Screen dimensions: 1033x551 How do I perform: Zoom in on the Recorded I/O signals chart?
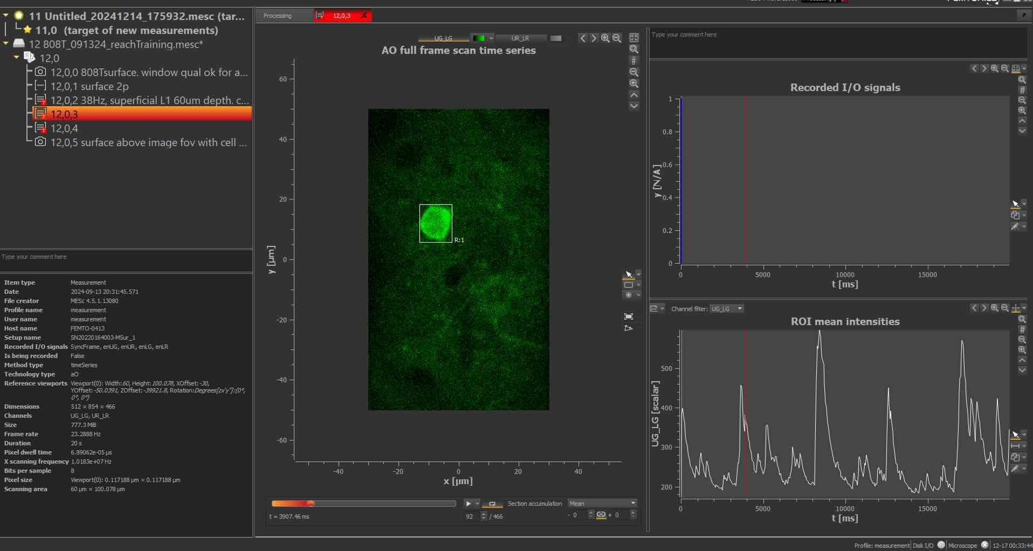(994, 68)
